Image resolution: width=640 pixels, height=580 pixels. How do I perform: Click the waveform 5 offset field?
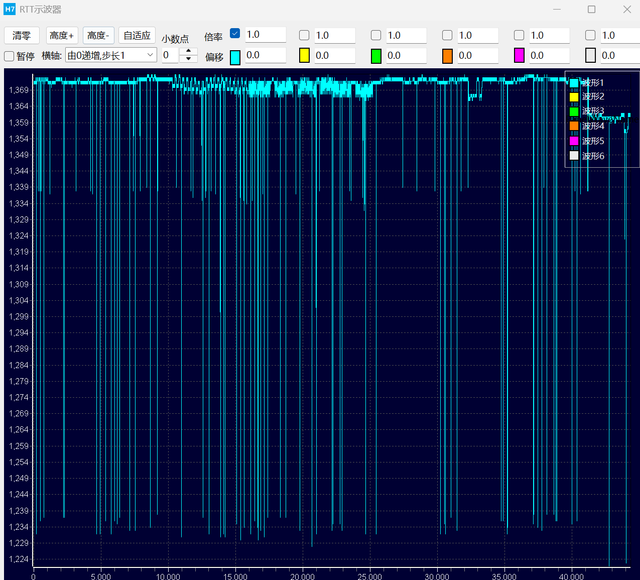pyautogui.click(x=550, y=56)
